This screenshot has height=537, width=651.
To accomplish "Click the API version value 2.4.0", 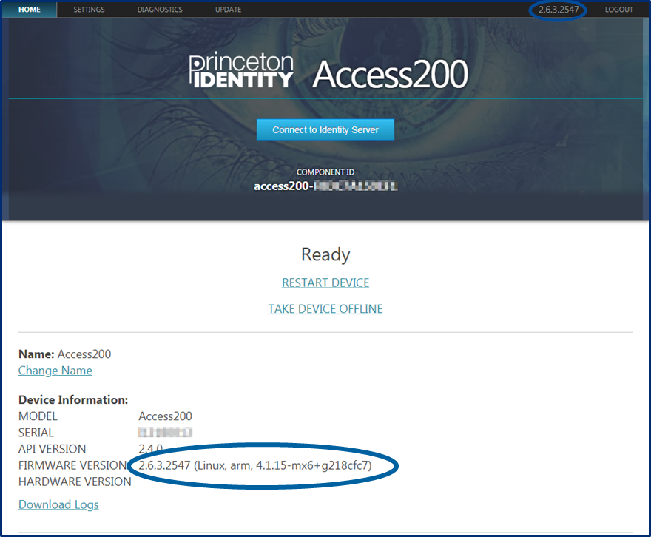I will (150, 449).
